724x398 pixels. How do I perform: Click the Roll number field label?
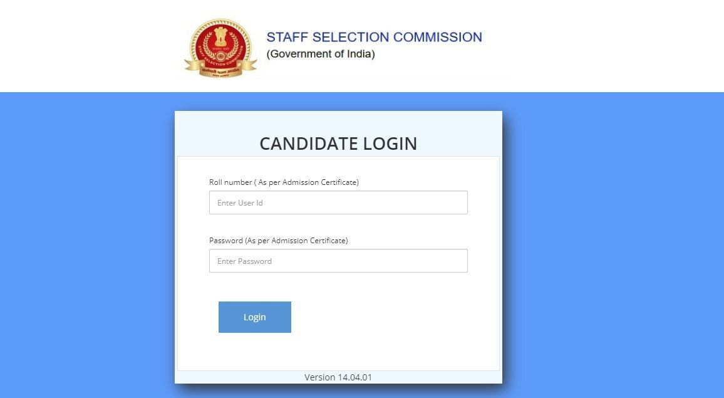pyautogui.click(x=284, y=182)
